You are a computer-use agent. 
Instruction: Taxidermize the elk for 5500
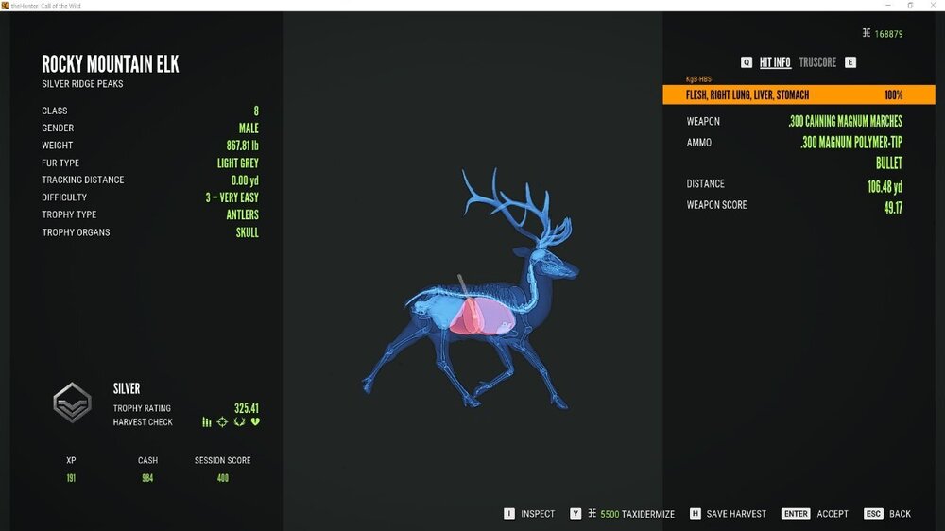click(637, 514)
